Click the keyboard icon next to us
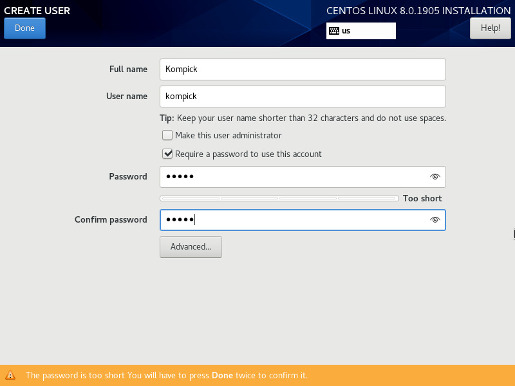The height and width of the screenshot is (386, 515). coord(334,31)
